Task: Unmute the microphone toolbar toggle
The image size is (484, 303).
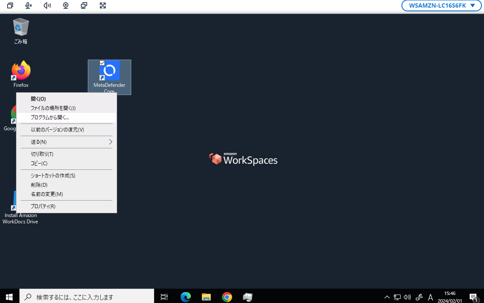Action: point(28,5)
